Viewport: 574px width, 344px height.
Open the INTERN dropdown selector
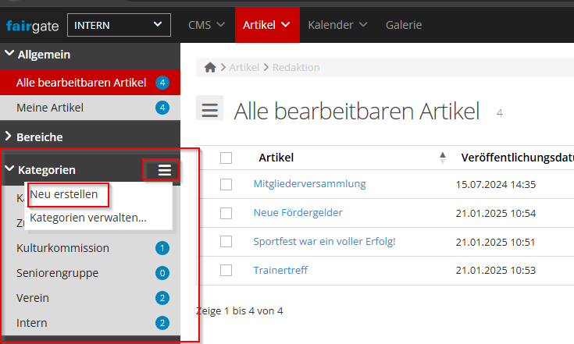[x=119, y=25]
